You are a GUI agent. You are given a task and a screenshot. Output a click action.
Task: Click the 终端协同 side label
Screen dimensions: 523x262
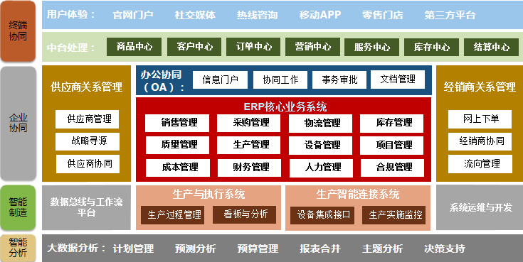(18, 31)
